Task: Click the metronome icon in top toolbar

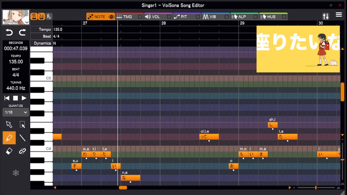Action: tap(34, 16)
